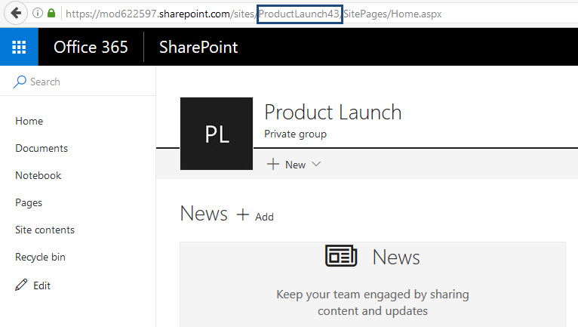Click the Product Launch site title
The height and width of the screenshot is (327, 578).
pyautogui.click(x=333, y=113)
